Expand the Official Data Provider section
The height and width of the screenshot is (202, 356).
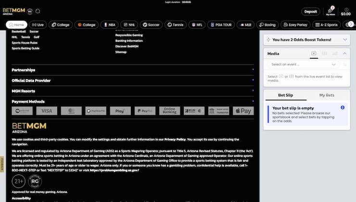(133, 81)
